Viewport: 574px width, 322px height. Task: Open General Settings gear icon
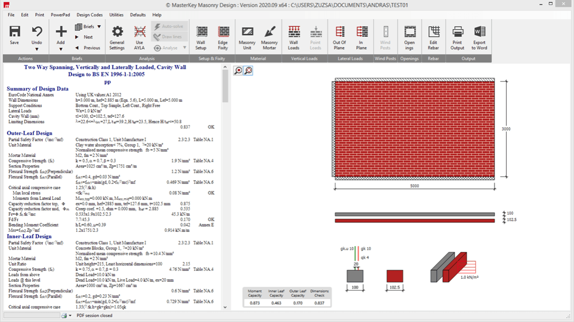117,31
